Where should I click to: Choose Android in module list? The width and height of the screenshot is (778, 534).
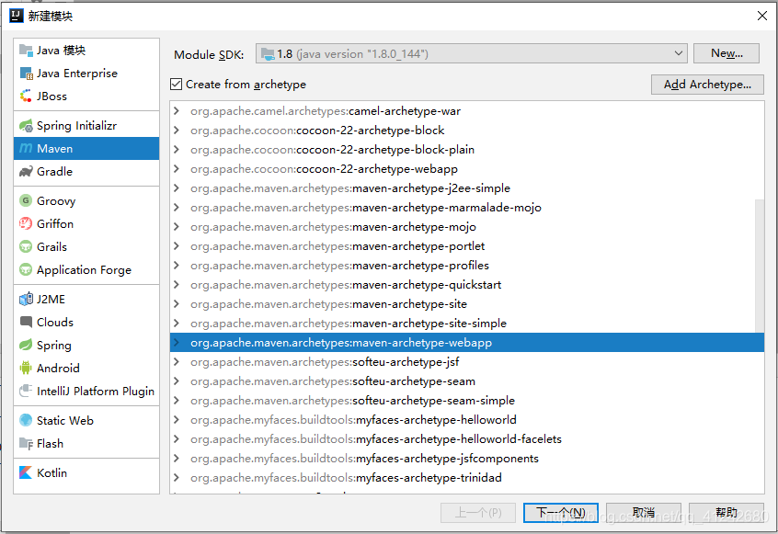[86, 368]
